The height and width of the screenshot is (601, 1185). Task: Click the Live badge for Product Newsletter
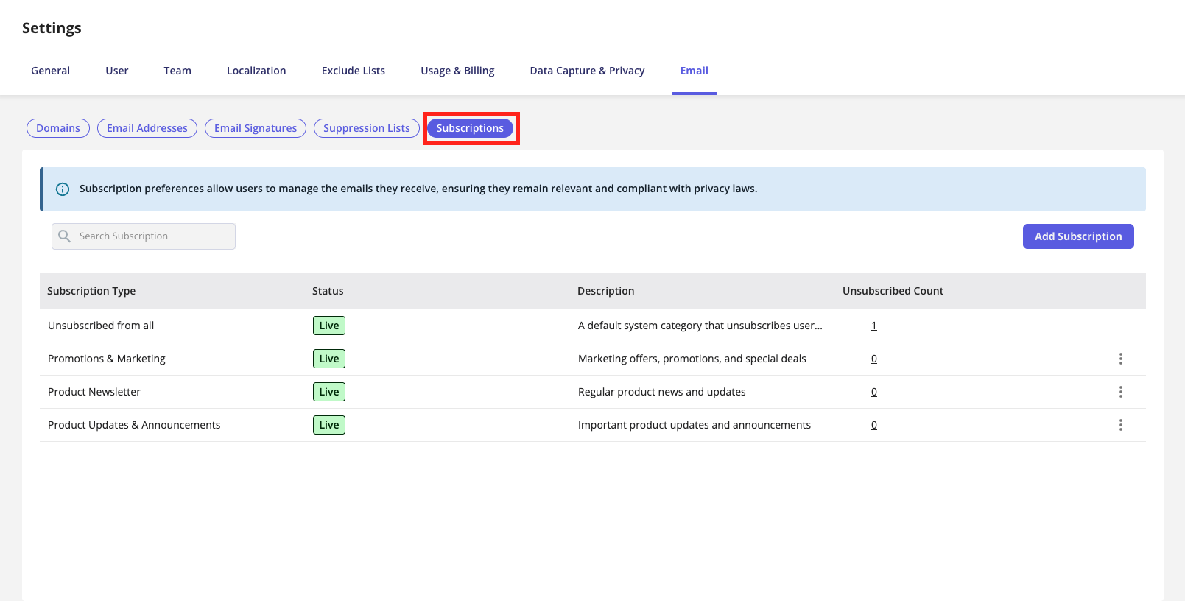(x=329, y=392)
